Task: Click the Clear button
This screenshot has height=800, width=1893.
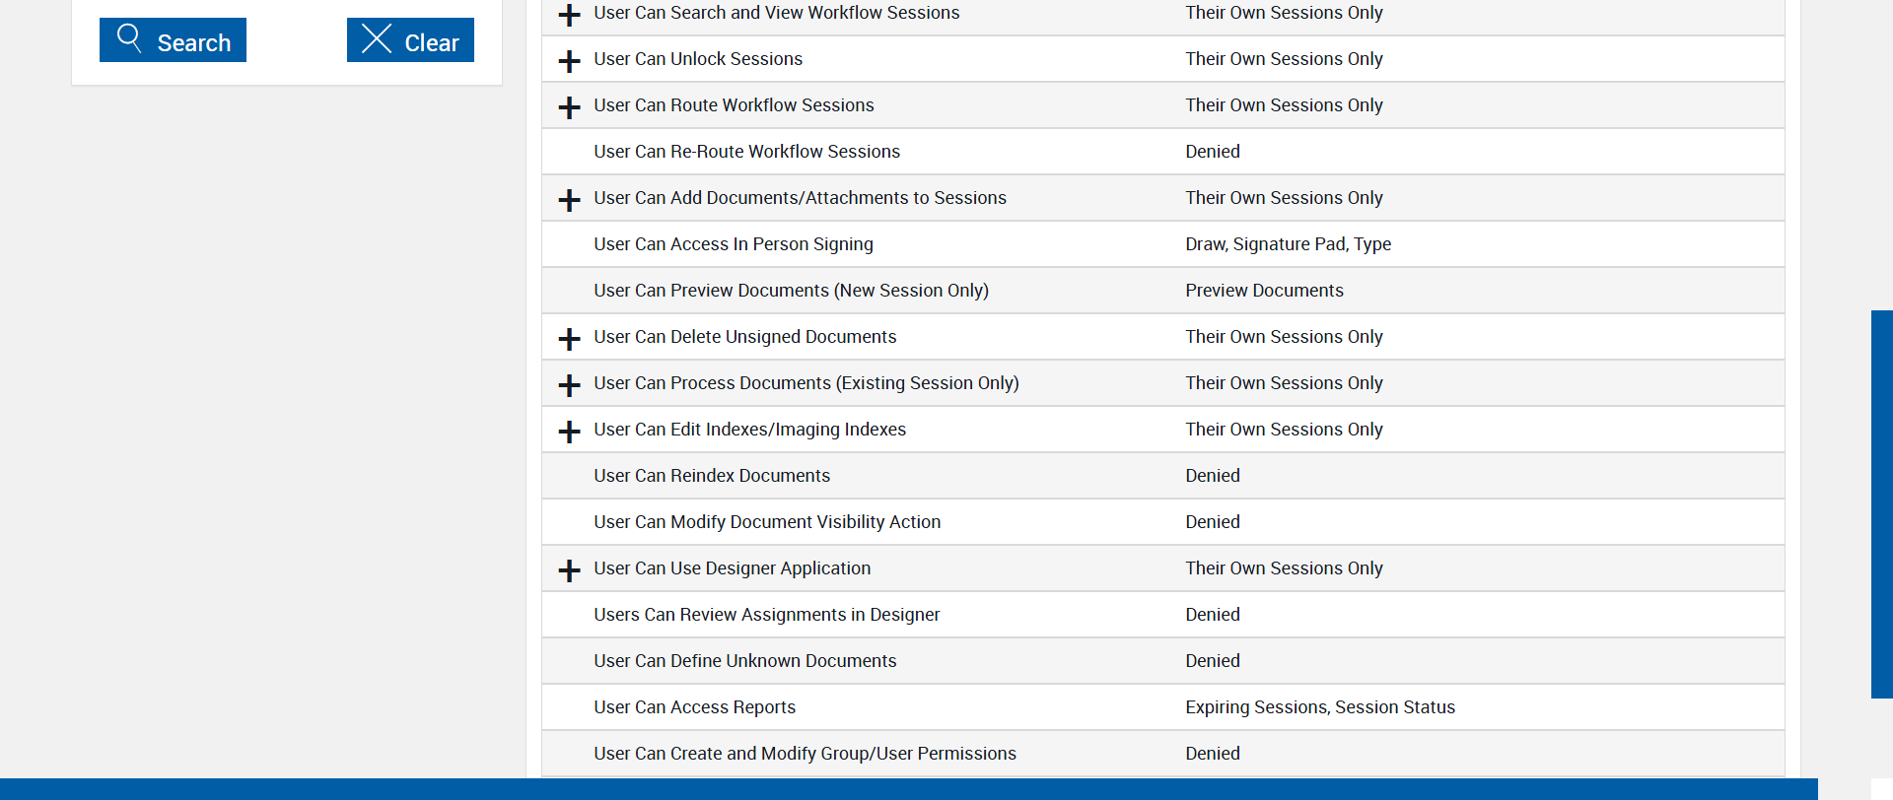Action: [410, 40]
